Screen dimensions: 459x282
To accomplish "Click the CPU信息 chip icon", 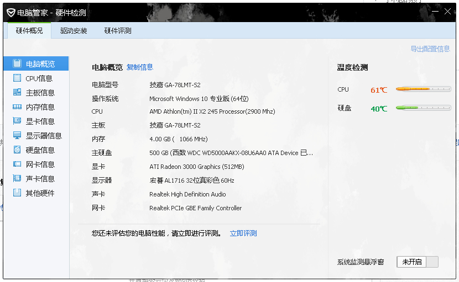I will [17, 78].
